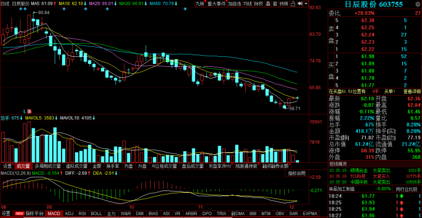
Task: Select the 成交量 volume tab
Action: click(23, 166)
